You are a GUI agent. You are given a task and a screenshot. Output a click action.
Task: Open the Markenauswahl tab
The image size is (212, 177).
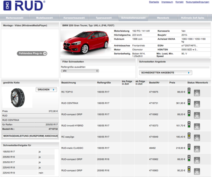14,18
